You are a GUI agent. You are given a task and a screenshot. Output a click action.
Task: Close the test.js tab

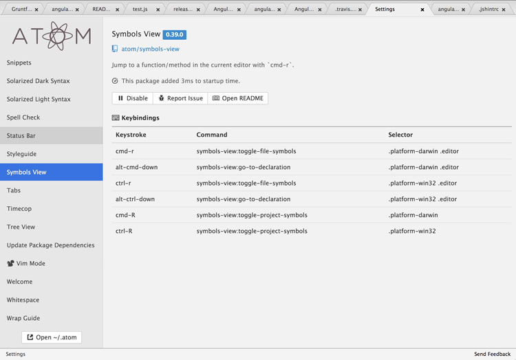click(158, 10)
